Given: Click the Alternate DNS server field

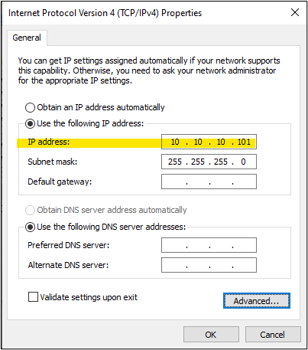Looking at the screenshot, I should [209, 265].
